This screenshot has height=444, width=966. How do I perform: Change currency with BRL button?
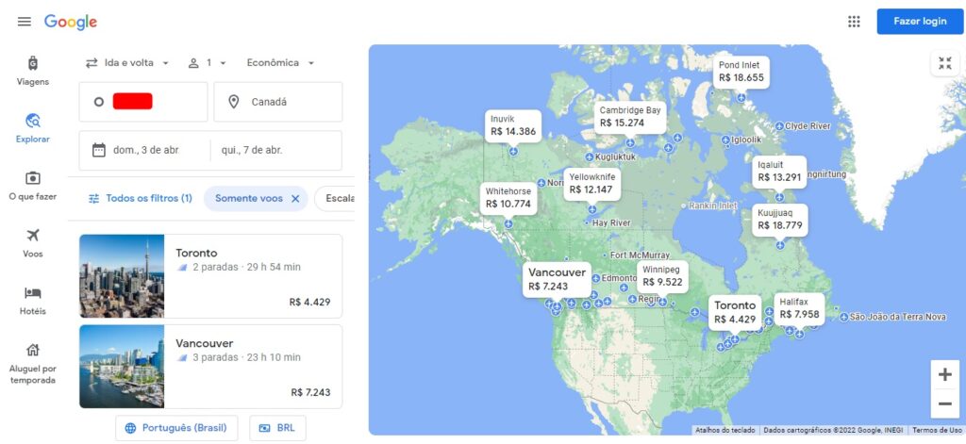coord(277,428)
